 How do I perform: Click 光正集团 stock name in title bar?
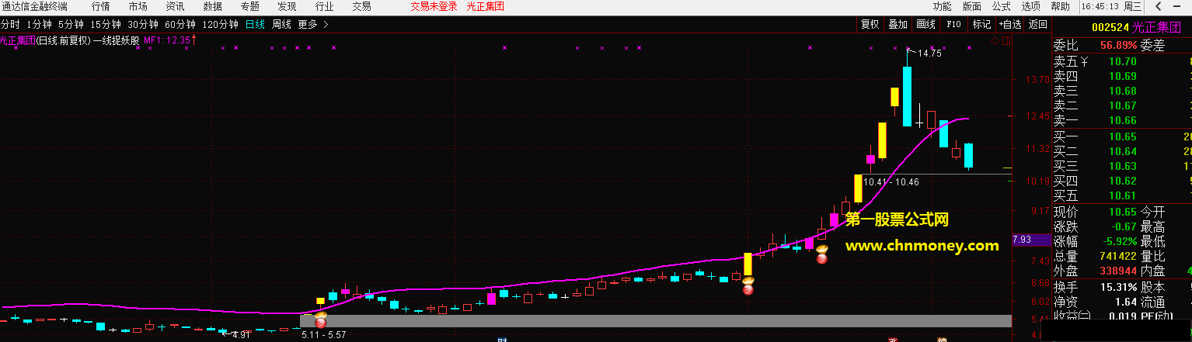point(485,6)
